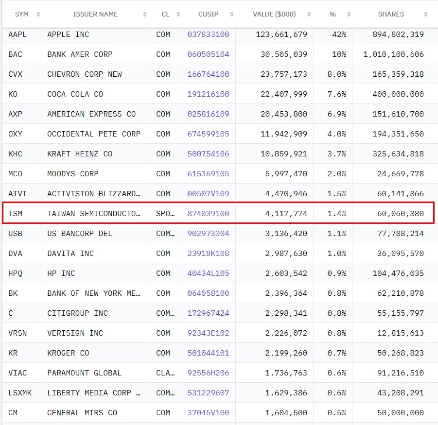Open American Express CUSIP 025816109

click(208, 114)
